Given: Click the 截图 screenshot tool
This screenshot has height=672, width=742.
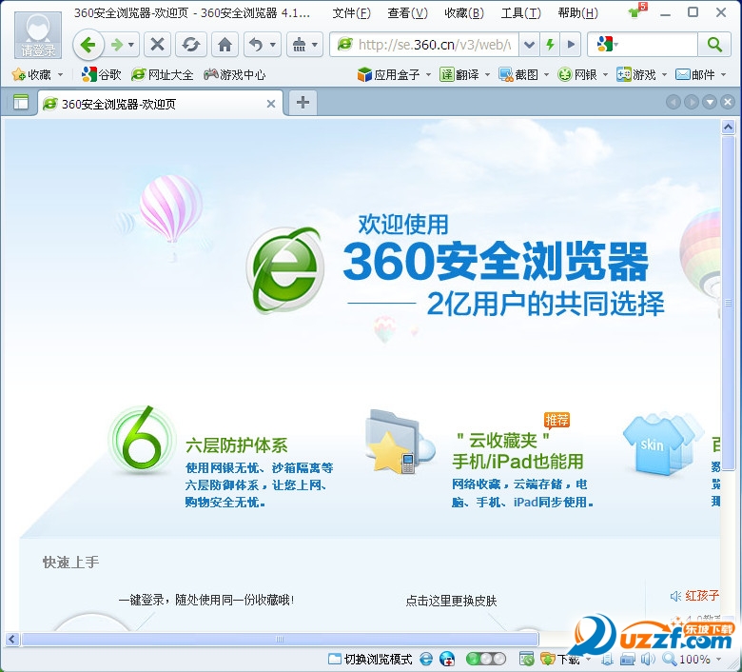Looking at the screenshot, I should coord(518,75).
